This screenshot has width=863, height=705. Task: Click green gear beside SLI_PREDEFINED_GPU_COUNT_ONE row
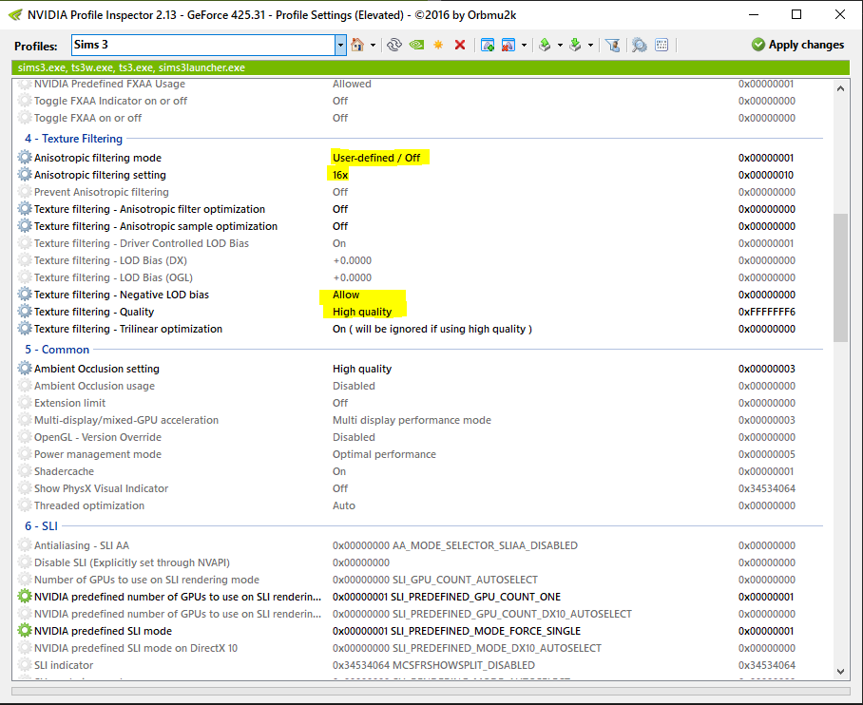coord(25,596)
